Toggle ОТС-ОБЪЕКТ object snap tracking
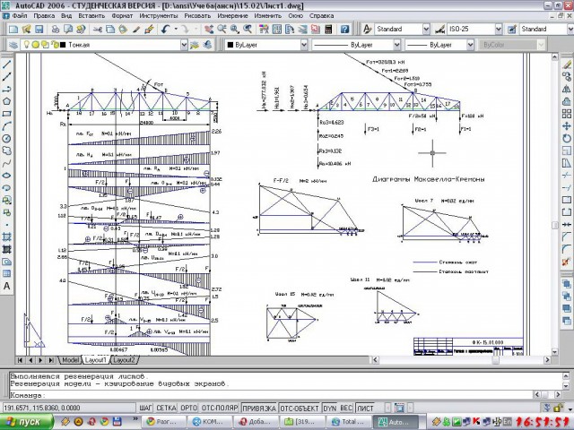The image size is (574, 430). pos(300,408)
